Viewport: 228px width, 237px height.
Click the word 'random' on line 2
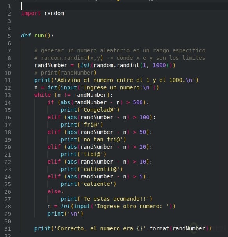tap(54, 13)
